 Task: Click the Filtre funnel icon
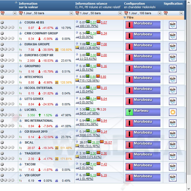coord(125,18)
